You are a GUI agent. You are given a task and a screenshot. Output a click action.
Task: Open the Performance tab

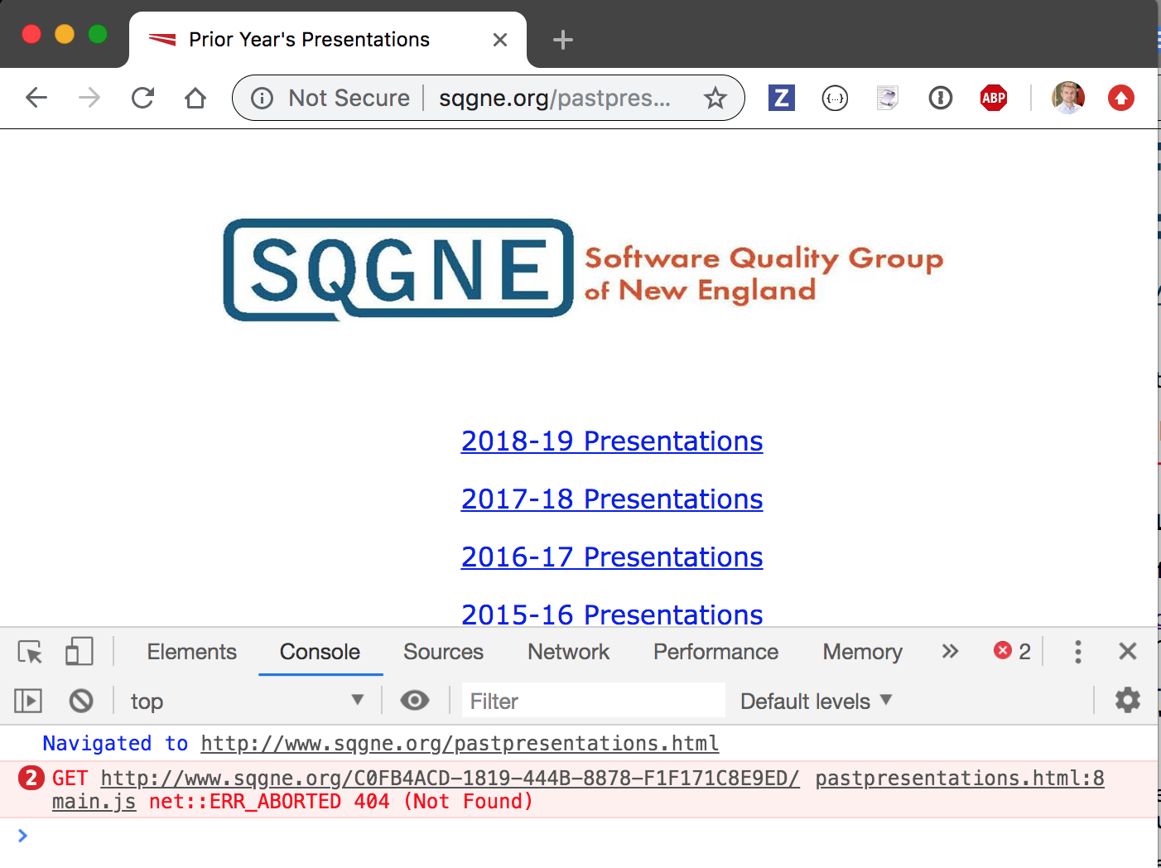716,652
